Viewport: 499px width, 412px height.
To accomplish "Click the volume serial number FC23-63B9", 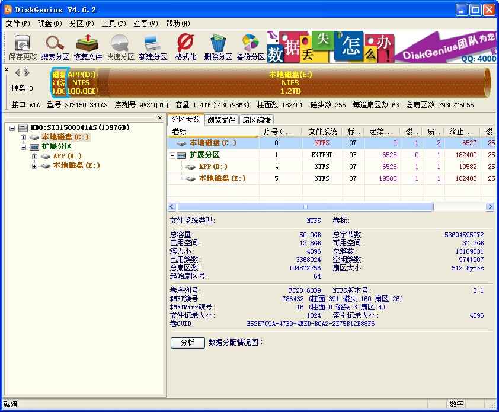I will [305, 290].
